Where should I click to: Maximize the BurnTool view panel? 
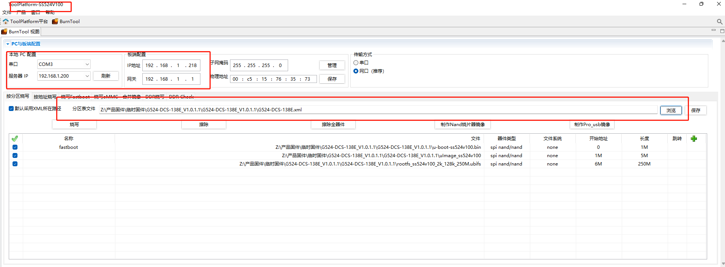[722, 31]
